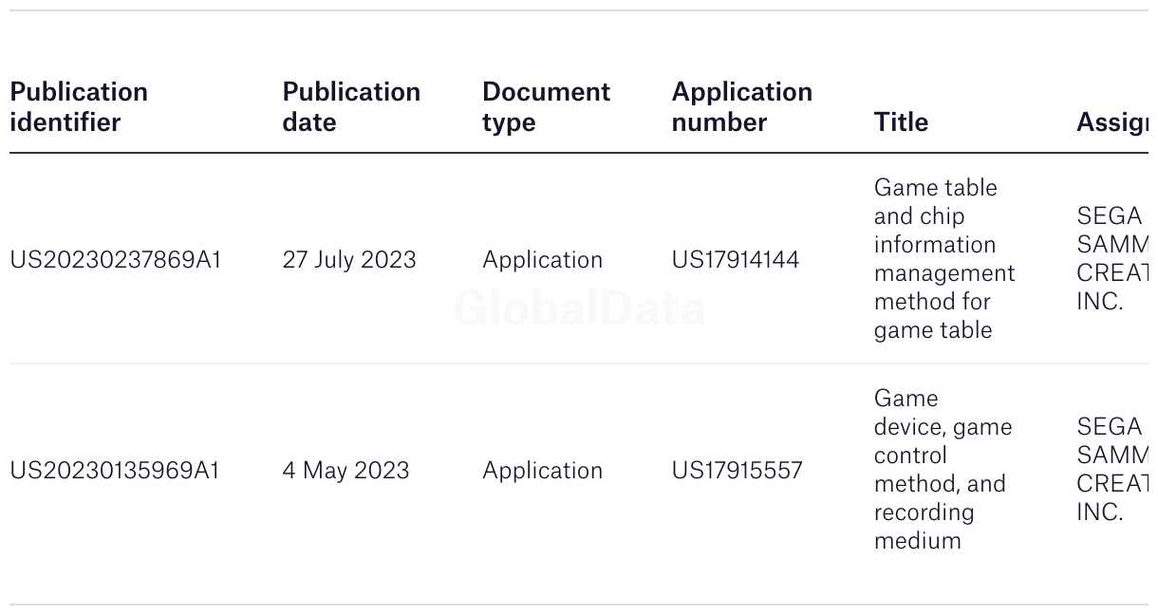The height and width of the screenshot is (615, 1158).
Task: Click the Publication date column header
Action: [351, 106]
